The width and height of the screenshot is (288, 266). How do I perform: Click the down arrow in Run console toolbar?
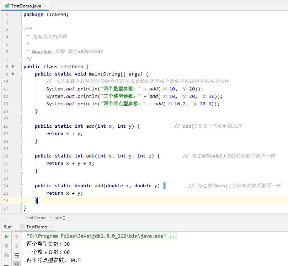(x=17, y=246)
